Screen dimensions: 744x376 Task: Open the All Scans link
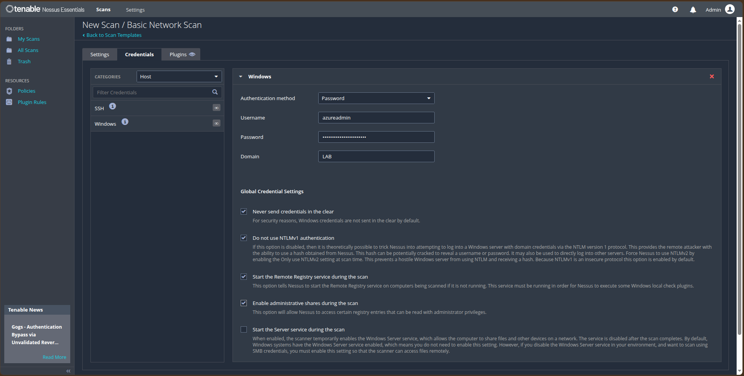[x=28, y=50]
